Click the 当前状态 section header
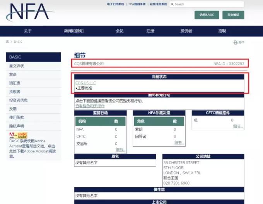Screen dimensions: 263x204 [159, 77]
